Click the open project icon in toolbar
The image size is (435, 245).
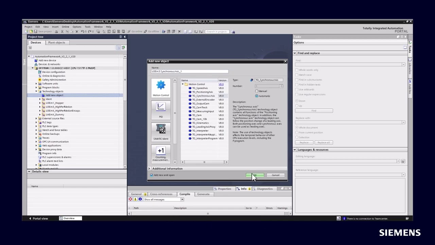(x=31, y=32)
